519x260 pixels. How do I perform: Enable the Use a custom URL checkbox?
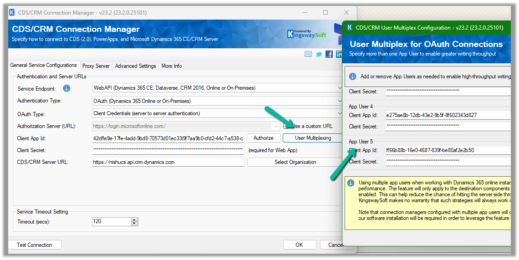pyautogui.click(x=287, y=126)
